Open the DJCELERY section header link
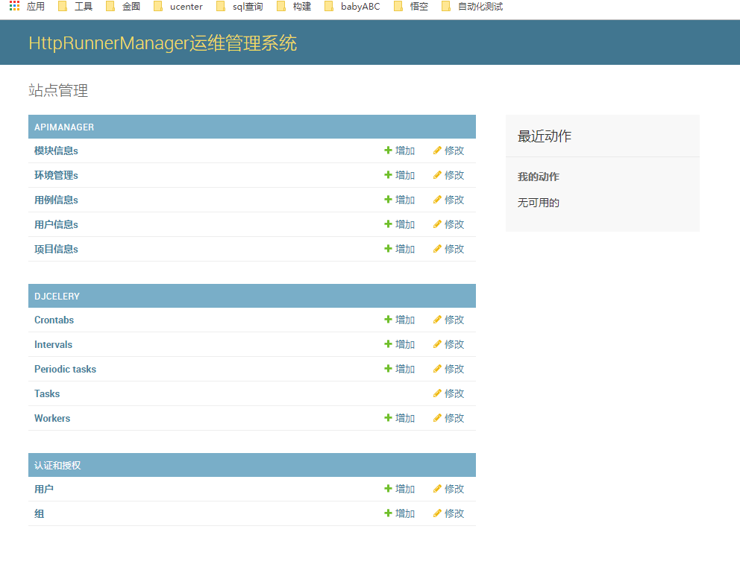This screenshot has width=740, height=573. pyautogui.click(x=57, y=297)
